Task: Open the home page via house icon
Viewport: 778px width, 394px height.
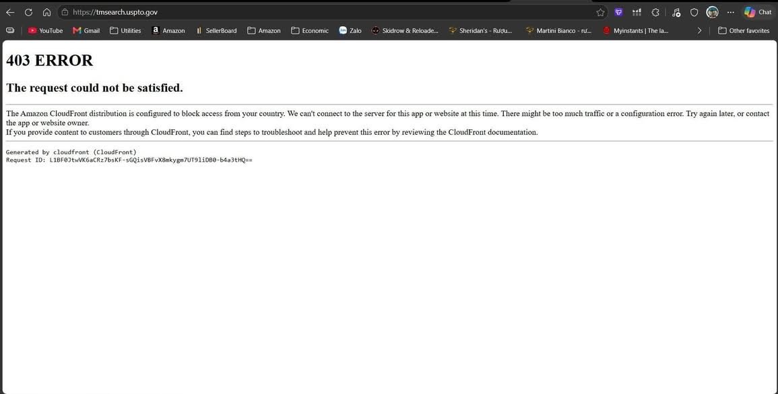Action: [x=46, y=12]
